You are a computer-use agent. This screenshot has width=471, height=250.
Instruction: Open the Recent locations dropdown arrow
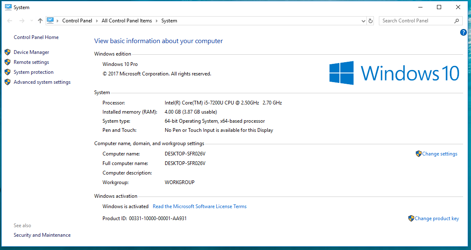click(x=32, y=21)
